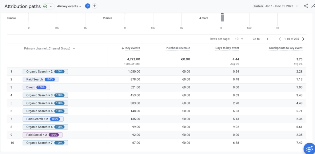Open the 4/4 key events dropdown
This screenshot has height=154, width=315.
(69, 6)
